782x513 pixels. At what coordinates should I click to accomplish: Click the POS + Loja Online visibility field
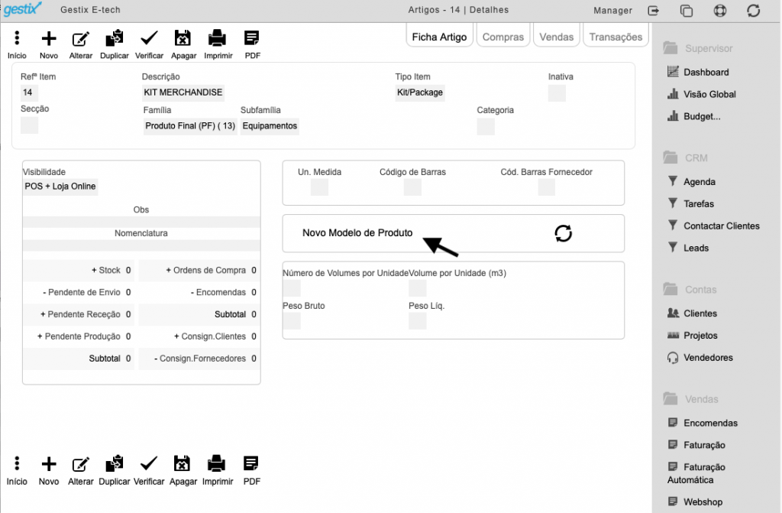coord(60,187)
